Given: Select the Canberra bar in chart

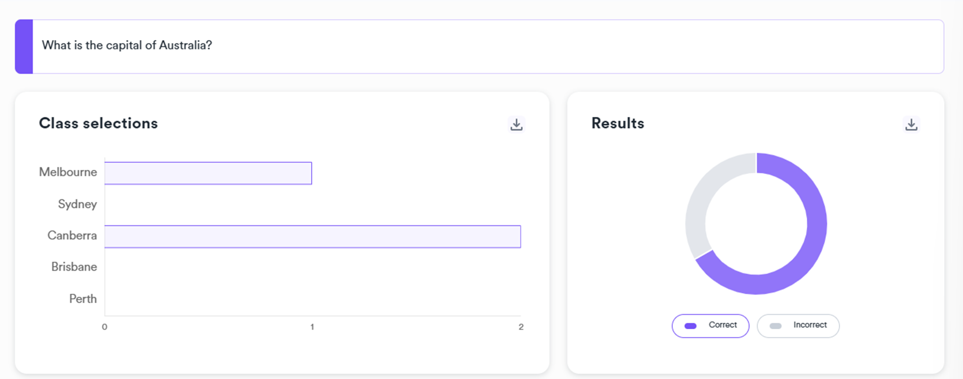Looking at the screenshot, I should [x=312, y=237].
